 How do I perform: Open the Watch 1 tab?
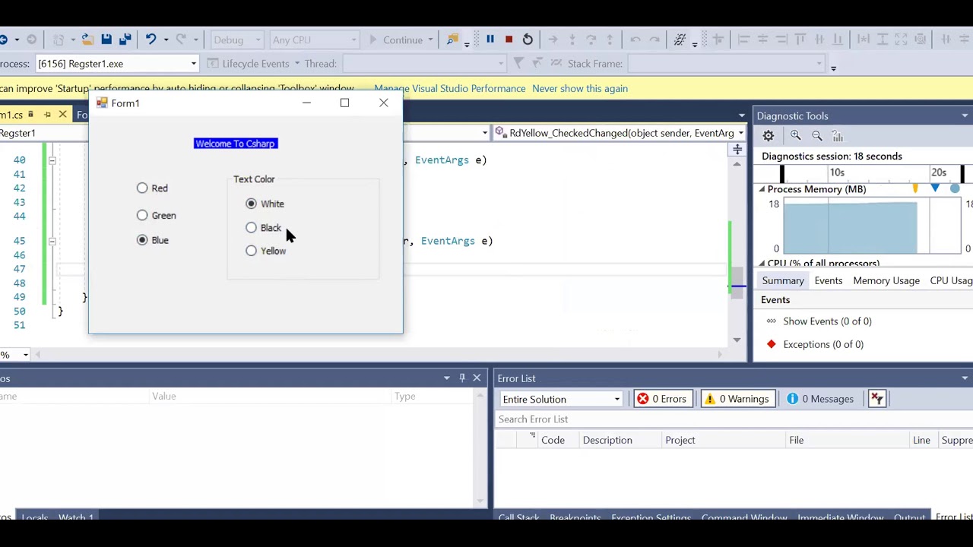click(x=76, y=517)
